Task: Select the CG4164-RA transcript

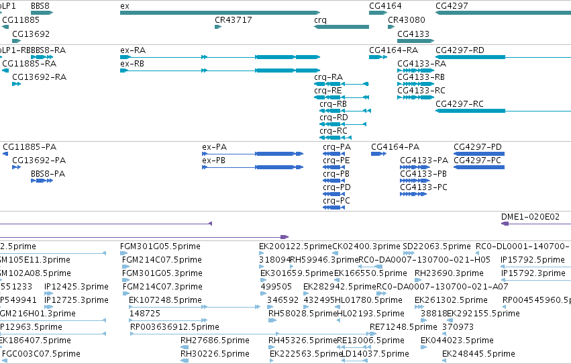Action: click(x=378, y=57)
